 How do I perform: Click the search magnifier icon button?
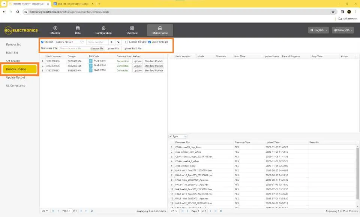(x=118, y=42)
